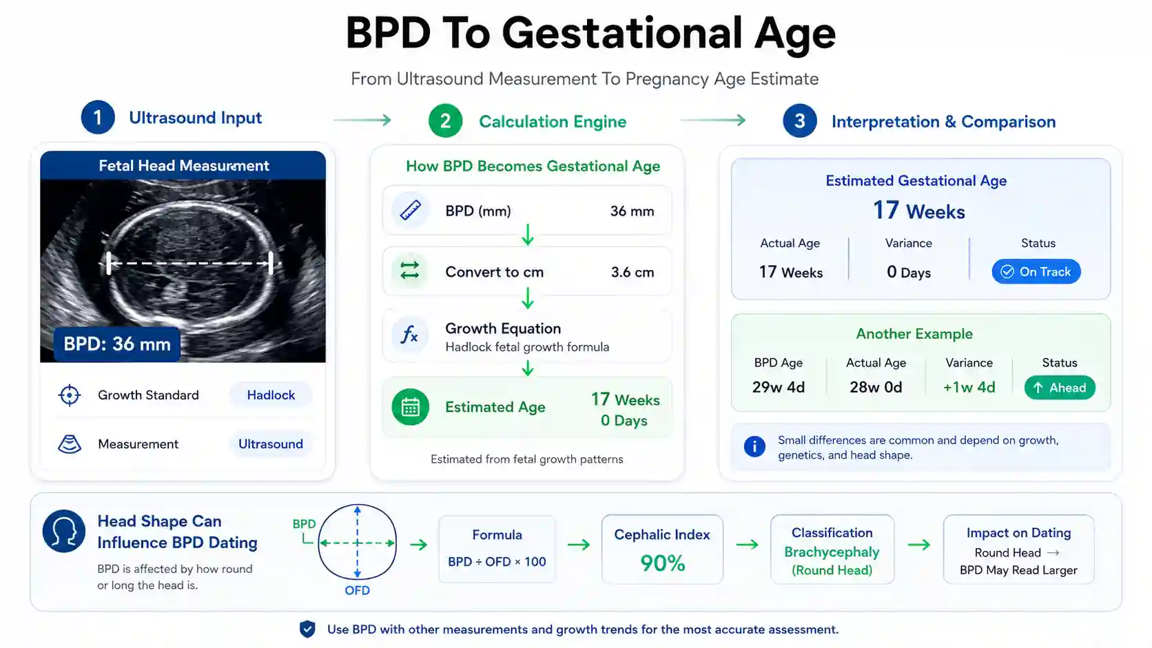The height and width of the screenshot is (648, 1152).
Task: Click the head profile icon in bottom panel
Action: tap(64, 531)
